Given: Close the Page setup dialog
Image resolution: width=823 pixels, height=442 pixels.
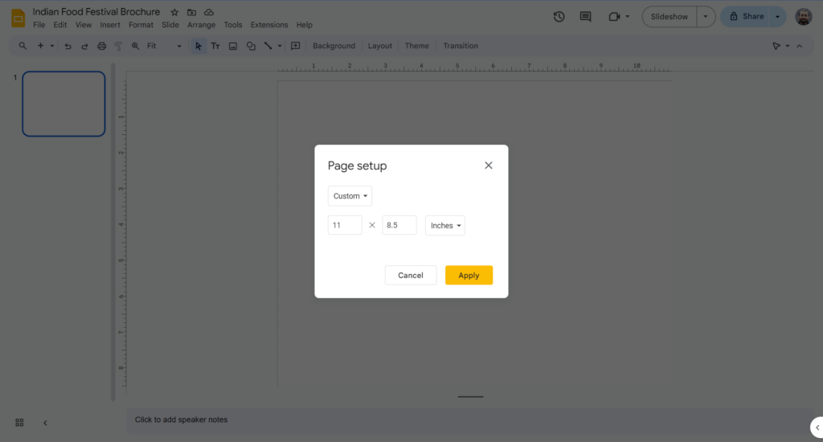Looking at the screenshot, I should (488, 166).
